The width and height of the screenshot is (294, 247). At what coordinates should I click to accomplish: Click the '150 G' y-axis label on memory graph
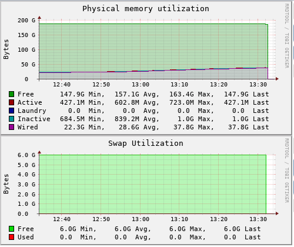point(26,35)
